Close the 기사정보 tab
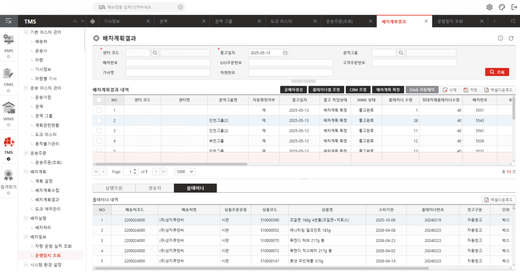 (x=148, y=21)
